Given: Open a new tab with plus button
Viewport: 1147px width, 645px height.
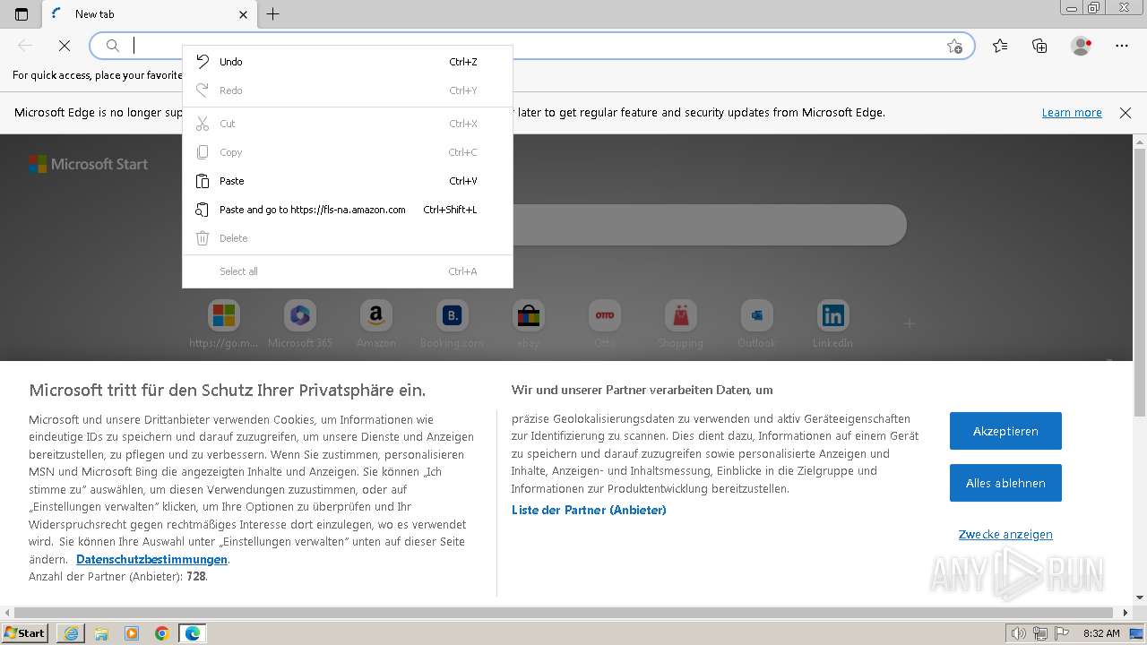Looking at the screenshot, I should point(273,14).
